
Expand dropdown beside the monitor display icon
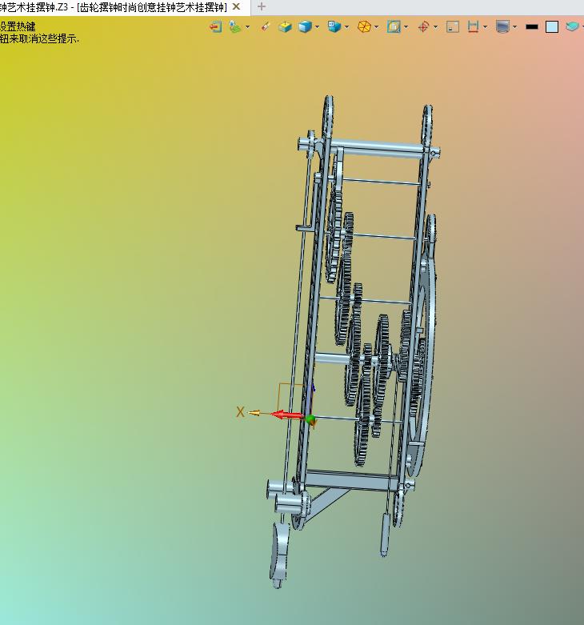515,27
